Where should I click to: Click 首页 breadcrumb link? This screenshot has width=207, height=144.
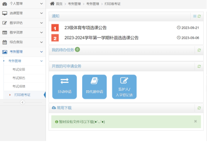[59, 4]
